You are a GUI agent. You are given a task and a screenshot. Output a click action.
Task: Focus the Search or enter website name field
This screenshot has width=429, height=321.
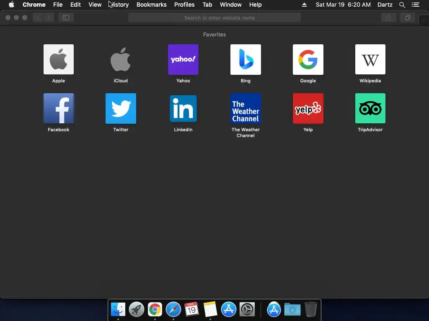click(x=214, y=18)
